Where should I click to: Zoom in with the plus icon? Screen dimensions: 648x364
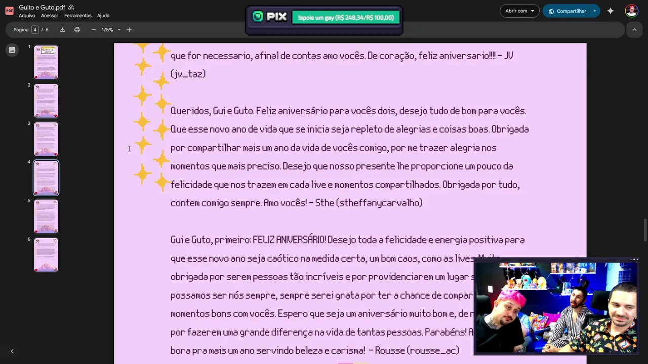click(x=129, y=30)
